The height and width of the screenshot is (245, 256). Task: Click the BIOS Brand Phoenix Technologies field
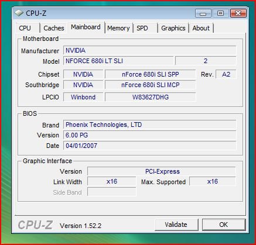pyautogui.click(x=149, y=125)
